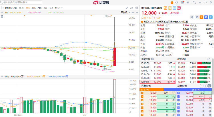Select the drawing pencil tool
The image size is (214, 117).
coord(127,8)
